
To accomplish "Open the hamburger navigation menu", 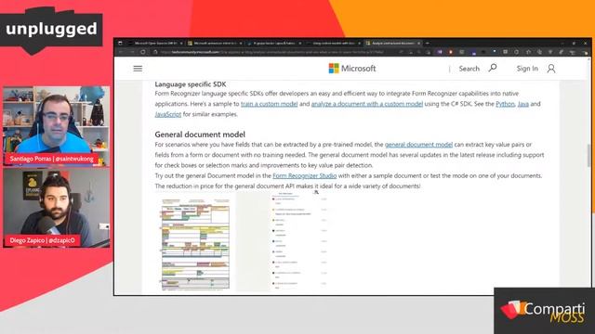I will click(138, 69).
